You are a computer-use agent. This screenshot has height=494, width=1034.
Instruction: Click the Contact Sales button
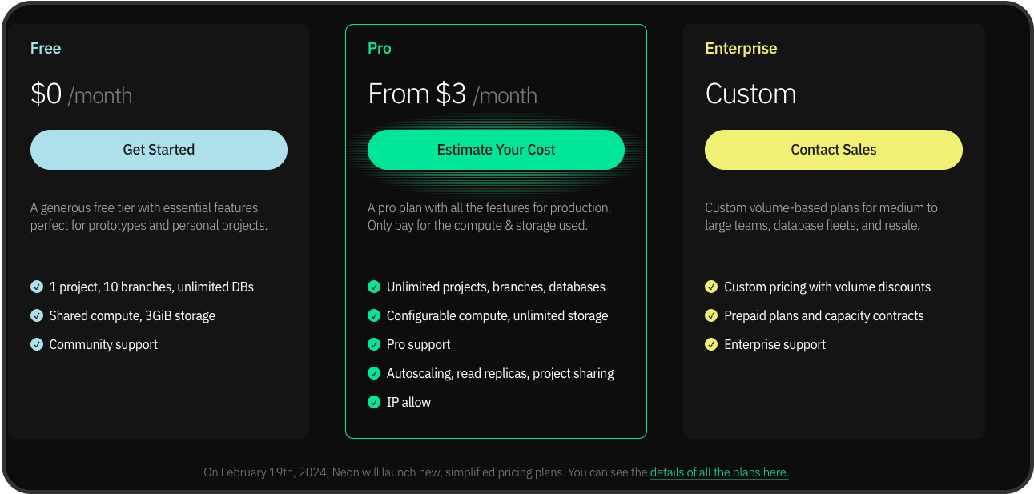[x=833, y=150]
